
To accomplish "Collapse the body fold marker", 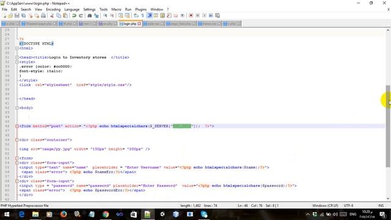I will click(x=17, y=108).
